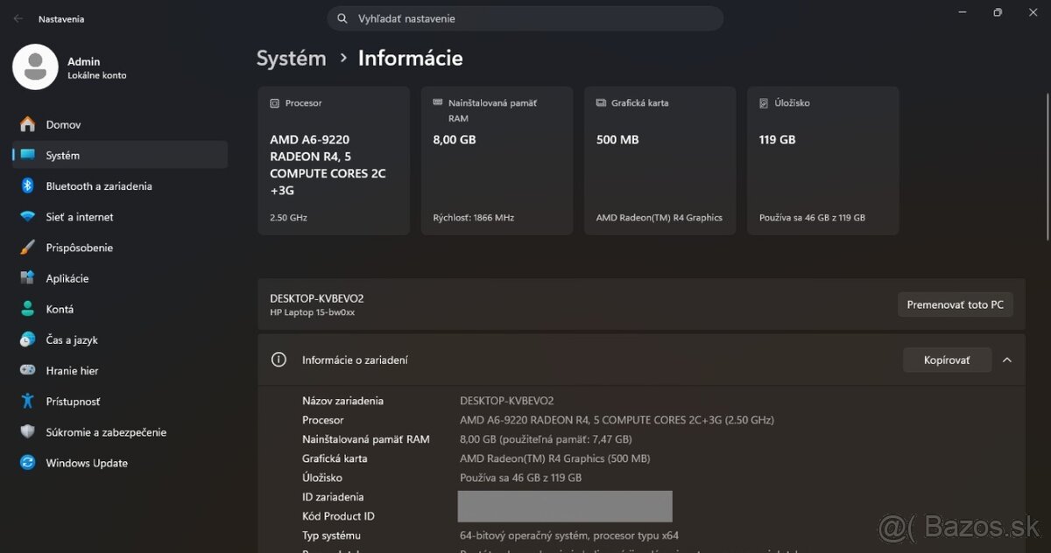1051x553 pixels.
Task: Click the Súkromie a zabezpečenie shield icon
Action: coord(28,431)
